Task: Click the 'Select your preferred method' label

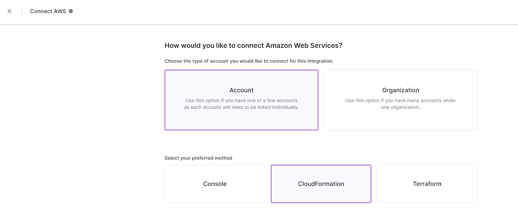Action: [198, 158]
